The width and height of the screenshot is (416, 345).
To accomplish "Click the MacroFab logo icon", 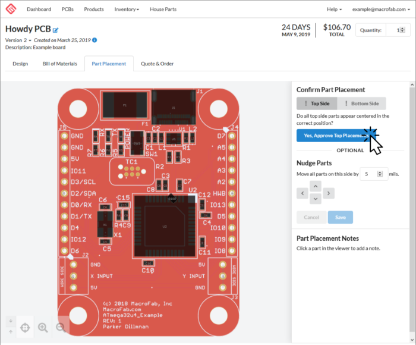I will tap(11, 10).
